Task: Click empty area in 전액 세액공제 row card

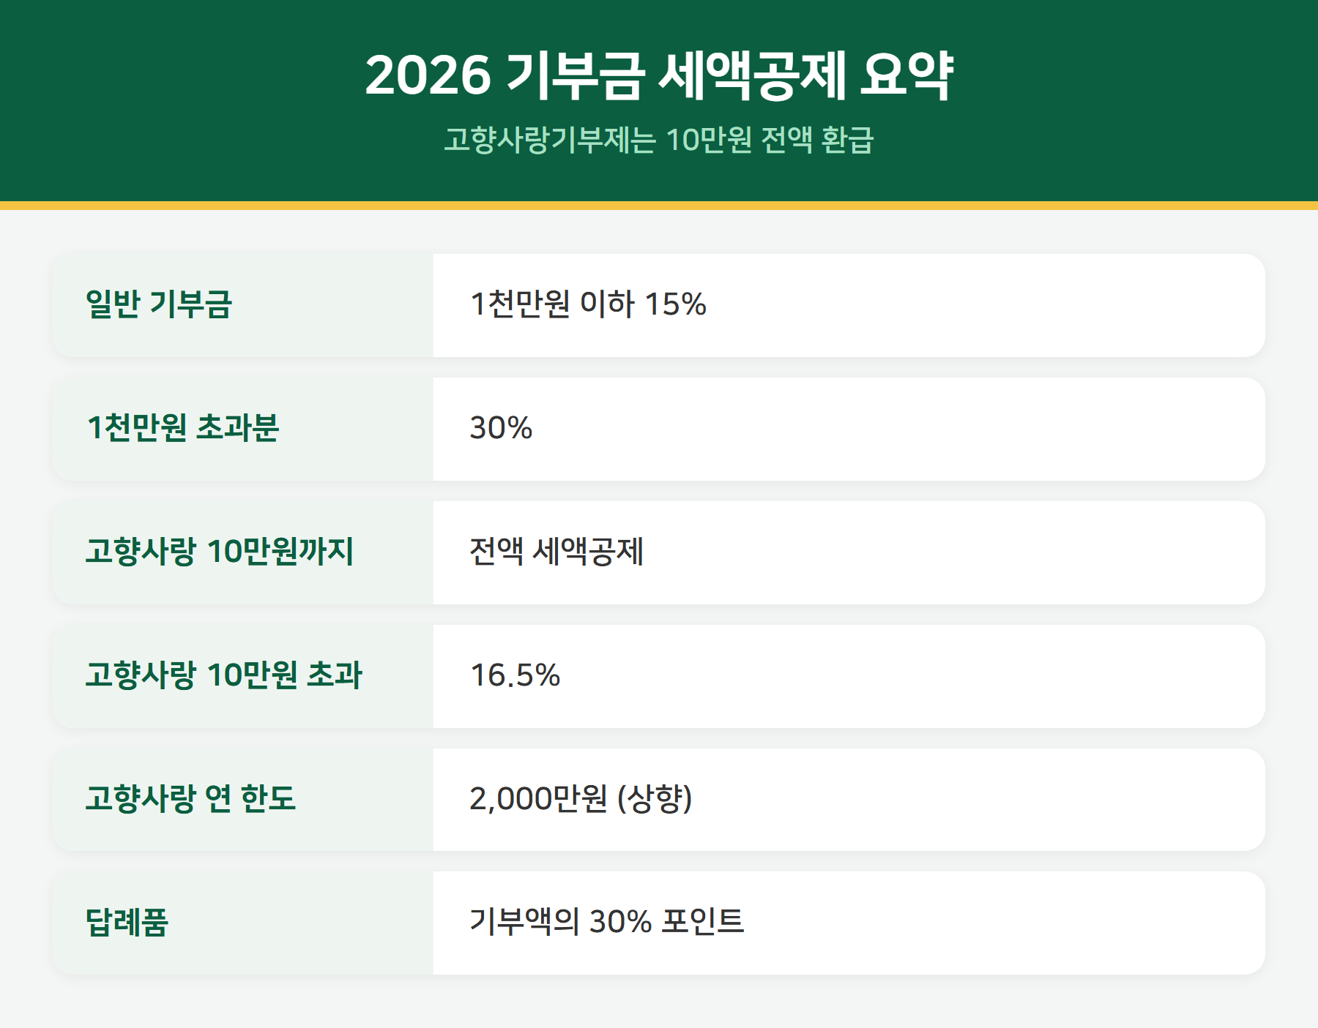Action: coord(952,552)
